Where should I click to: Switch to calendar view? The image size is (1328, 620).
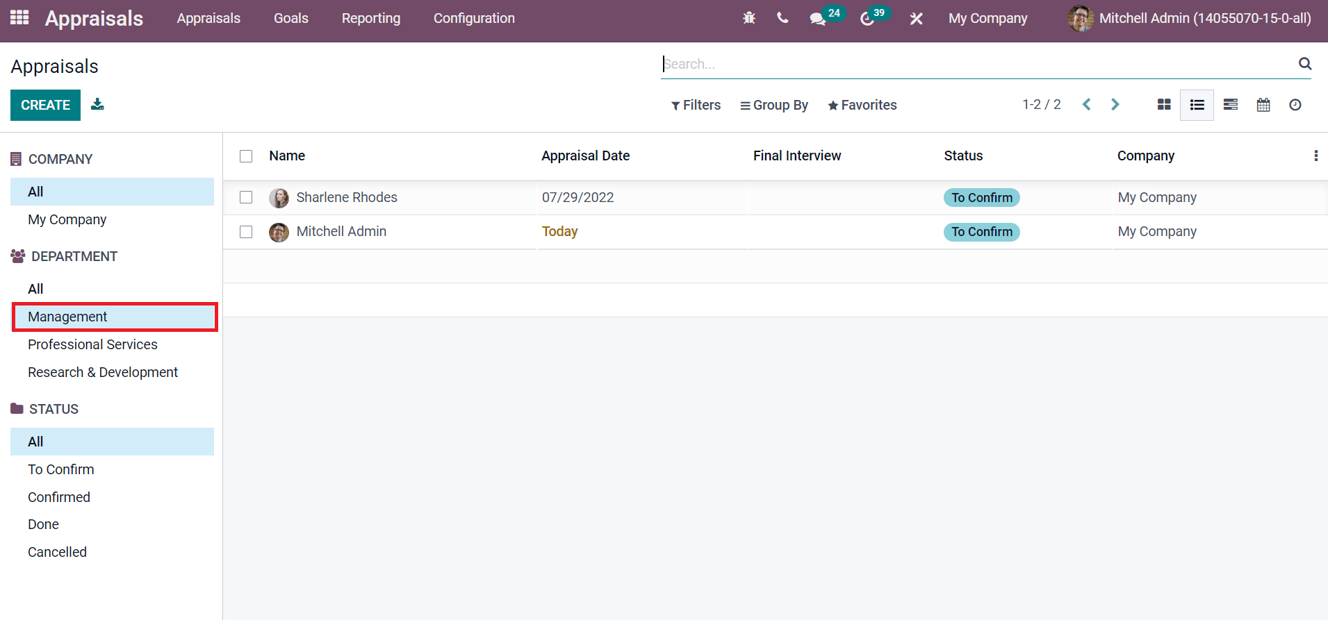(1263, 105)
